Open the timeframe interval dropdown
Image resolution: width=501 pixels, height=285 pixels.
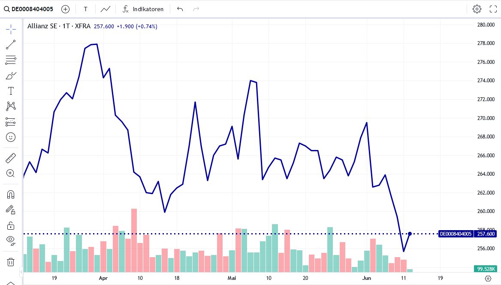(x=85, y=9)
